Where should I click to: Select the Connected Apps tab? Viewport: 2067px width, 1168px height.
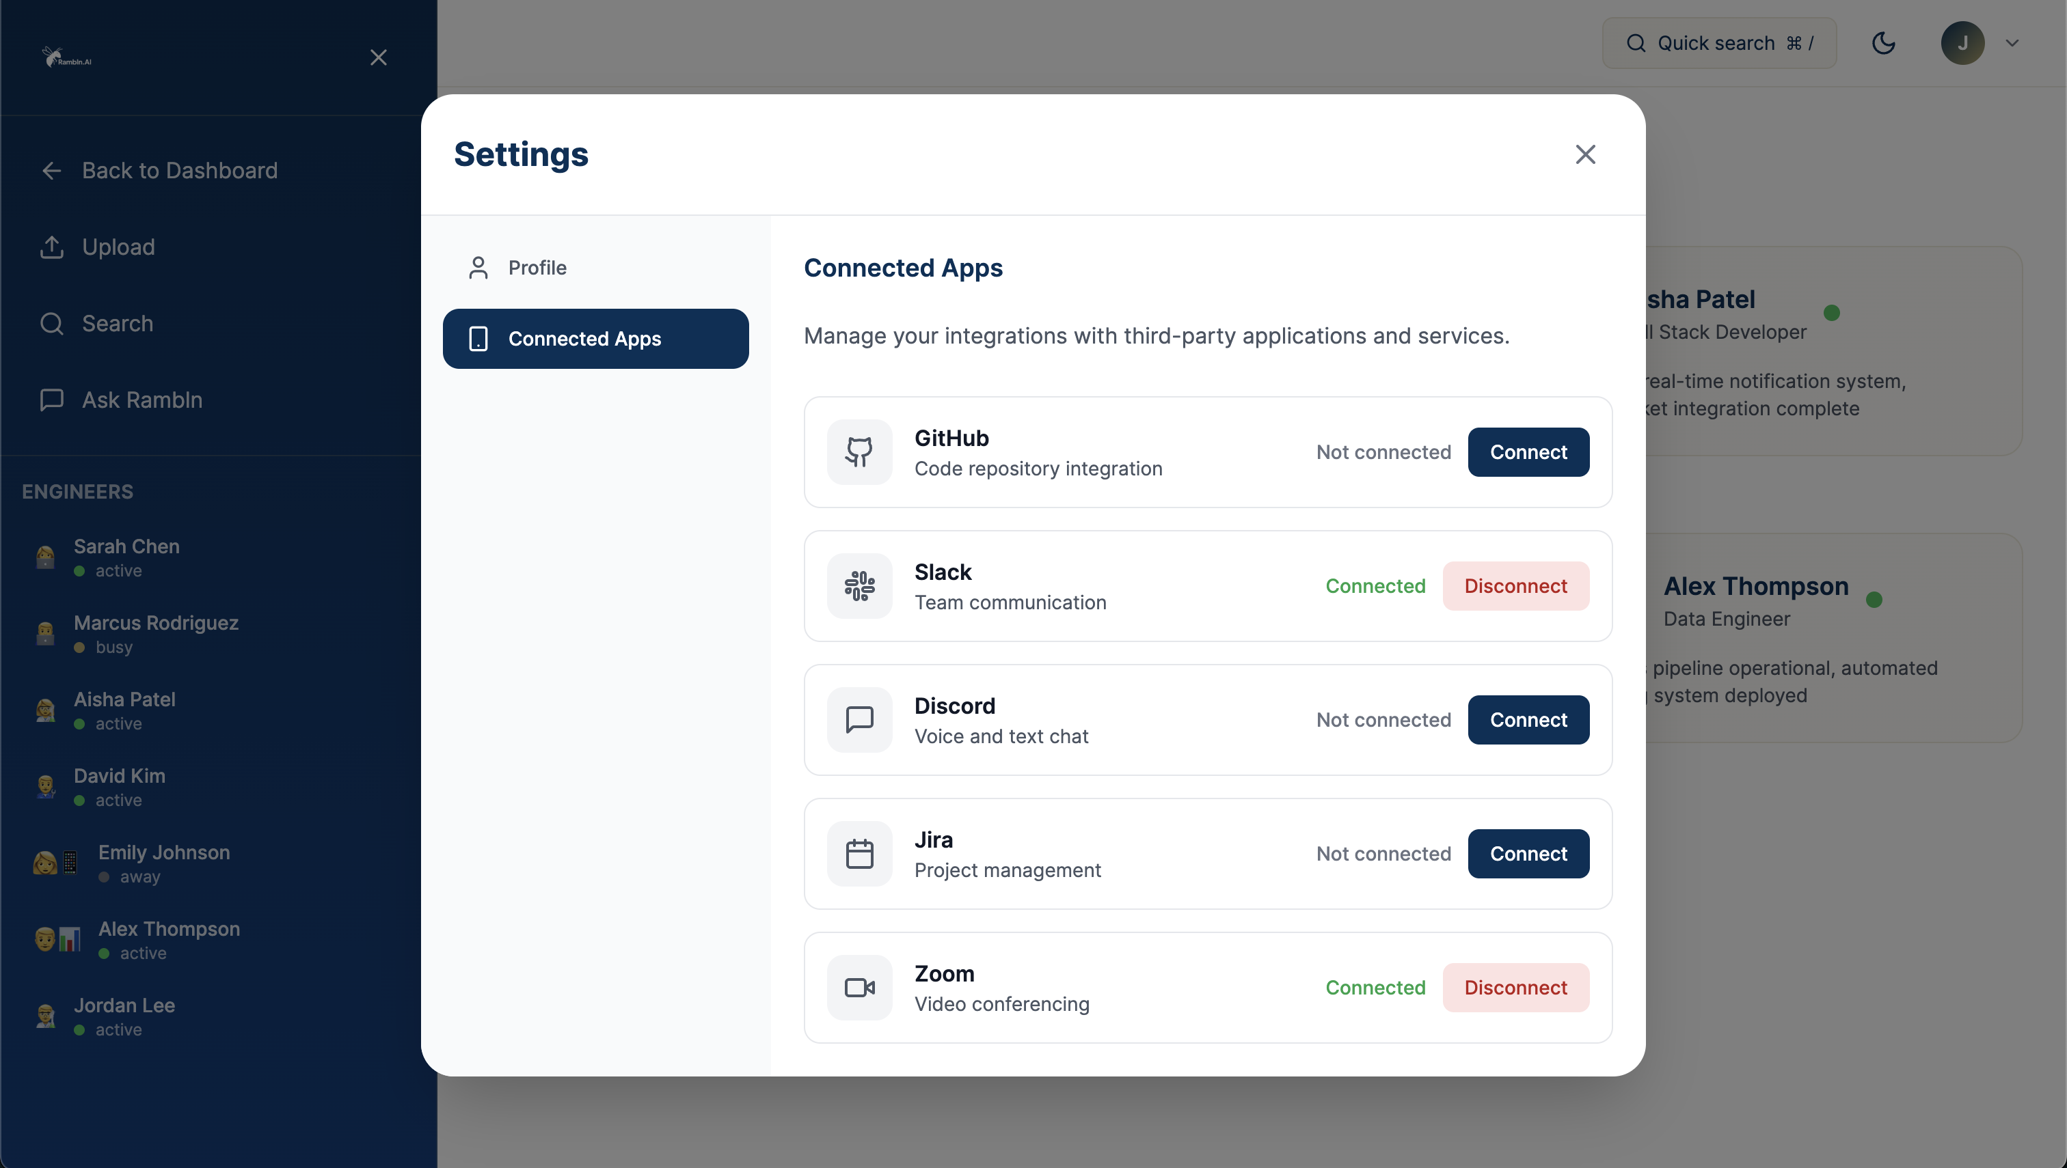tap(595, 339)
